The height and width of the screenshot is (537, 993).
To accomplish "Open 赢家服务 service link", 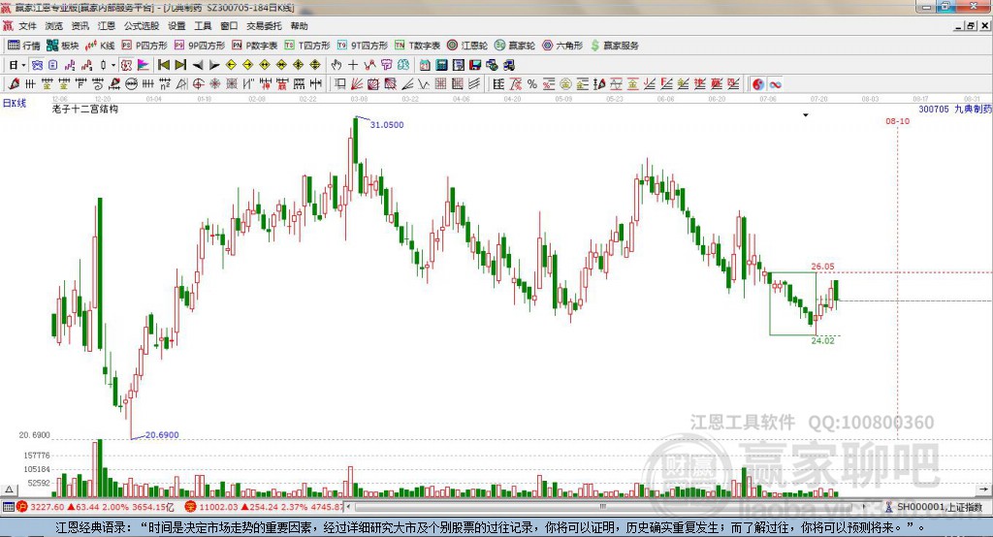I will tap(614, 45).
